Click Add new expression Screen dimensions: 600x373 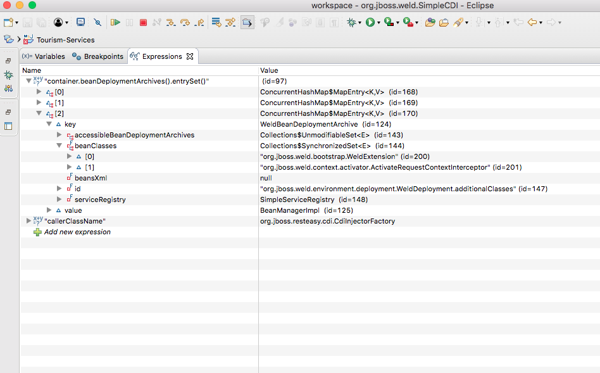pyautogui.click(x=77, y=232)
